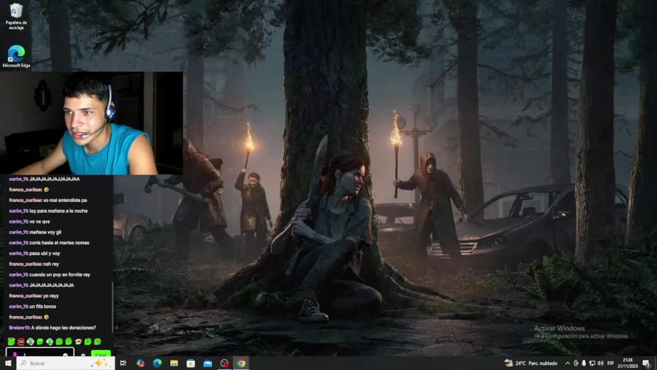
Task: Open the clock showing 21:26
Action: 628,363
